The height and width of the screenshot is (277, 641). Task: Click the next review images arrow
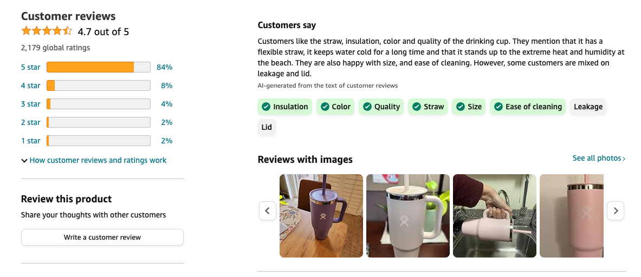coord(615,210)
